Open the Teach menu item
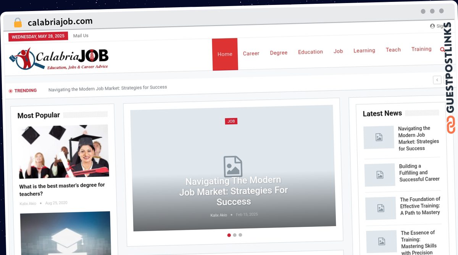This screenshot has height=255, width=458. coord(393,49)
